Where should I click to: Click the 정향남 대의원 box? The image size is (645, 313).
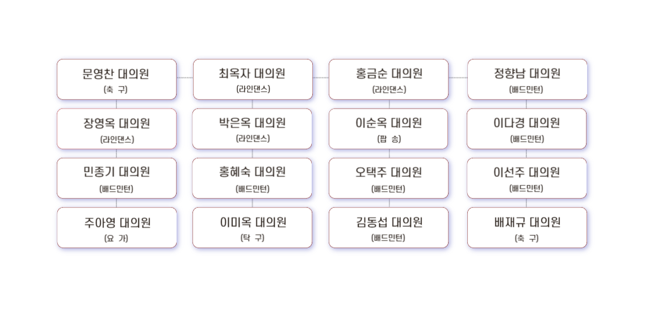point(527,80)
